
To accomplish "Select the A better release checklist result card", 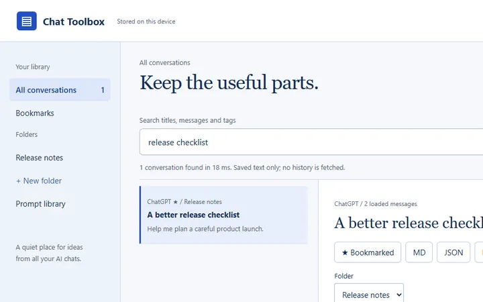I will [223, 215].
